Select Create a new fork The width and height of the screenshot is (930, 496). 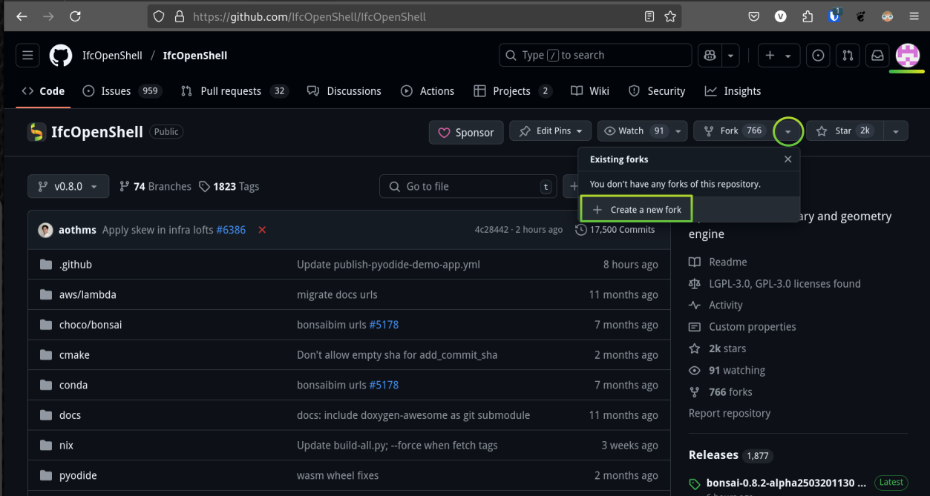pyautogui.click(x=636, y=210)
